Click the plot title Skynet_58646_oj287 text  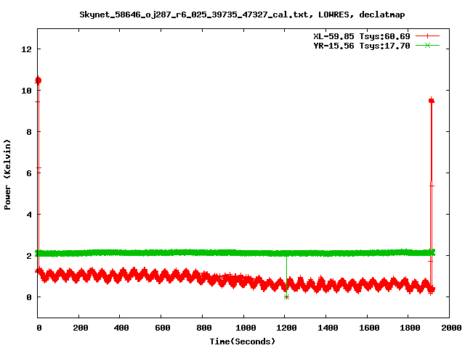242,14
